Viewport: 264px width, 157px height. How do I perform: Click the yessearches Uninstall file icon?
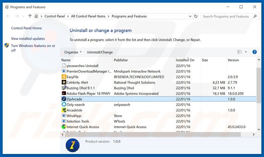64,65
